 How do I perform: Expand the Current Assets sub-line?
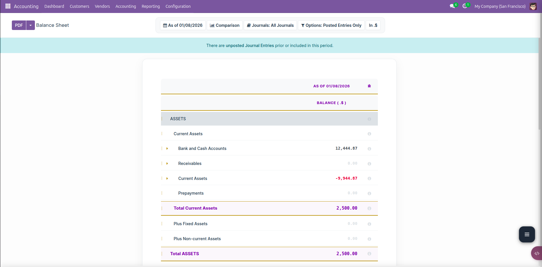coord(167,178)
